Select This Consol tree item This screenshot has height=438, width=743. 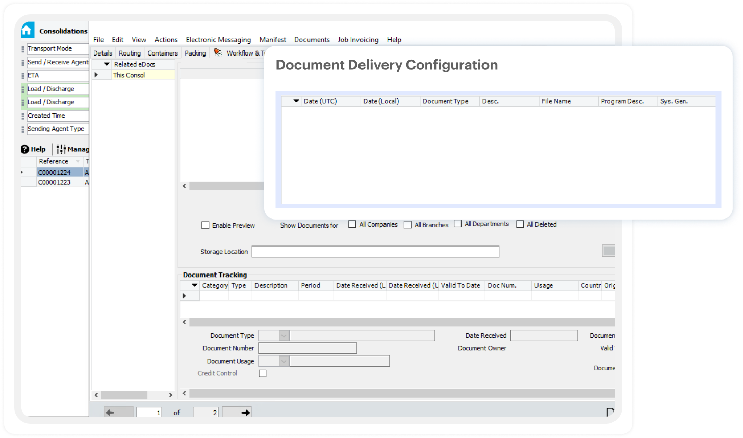coord(129,75)
